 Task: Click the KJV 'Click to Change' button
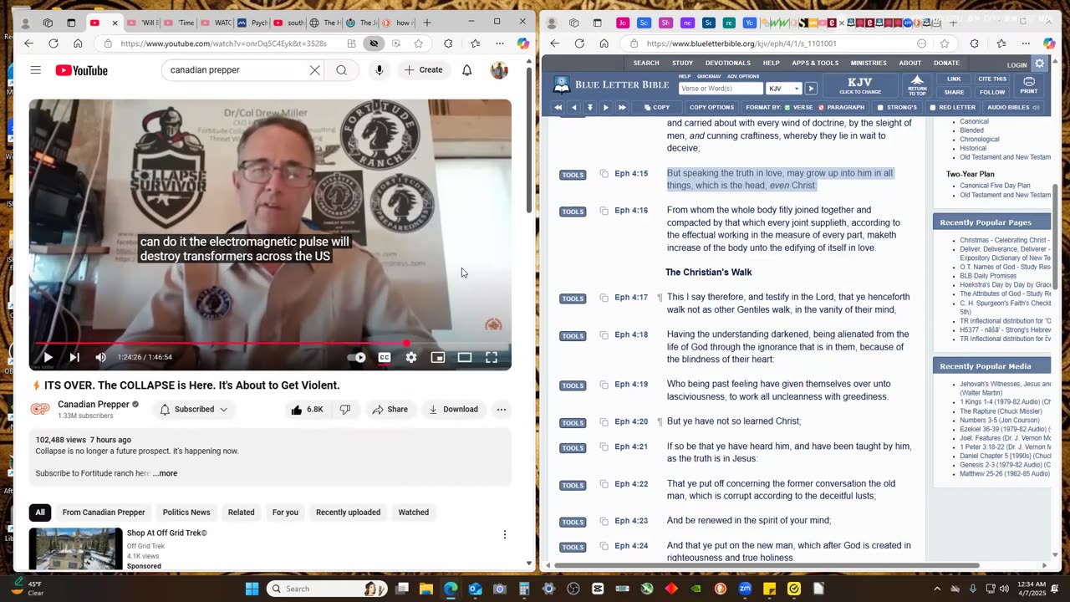click(x=860, y=85)
